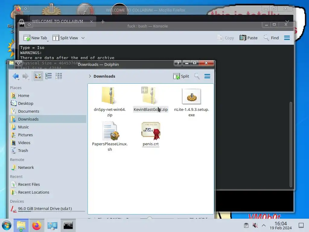The height and width of the screenshot is (232, 309).
Task: Adjust Dolphin icon zoom slider
Action: pos(150,218)
